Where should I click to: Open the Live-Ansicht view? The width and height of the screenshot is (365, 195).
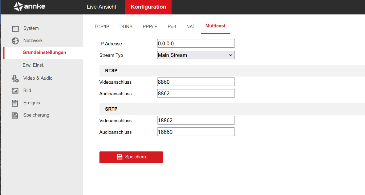pos(101,7)
